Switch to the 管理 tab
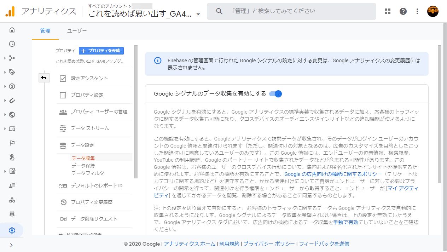Image resolution: width=447 pixels, height=252 pixels. click(x=45, y=31)
